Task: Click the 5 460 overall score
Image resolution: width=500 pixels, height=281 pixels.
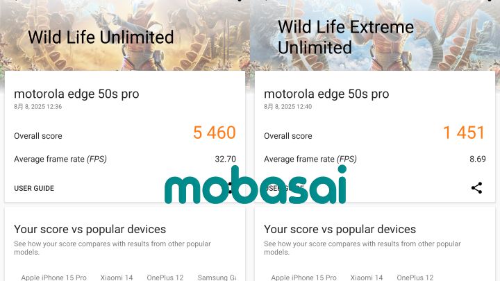Action: (x=215, y=133)
